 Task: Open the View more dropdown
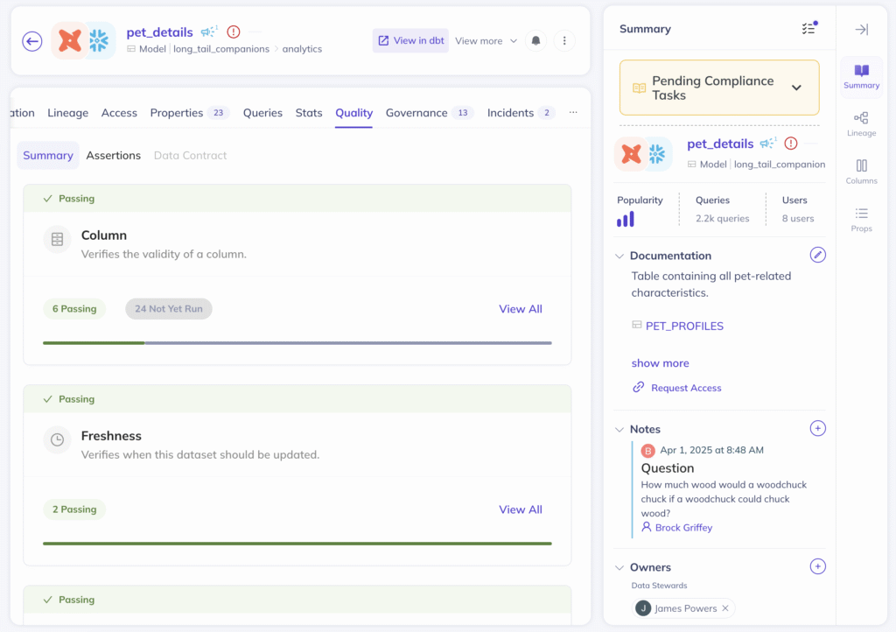pos(484,41)
